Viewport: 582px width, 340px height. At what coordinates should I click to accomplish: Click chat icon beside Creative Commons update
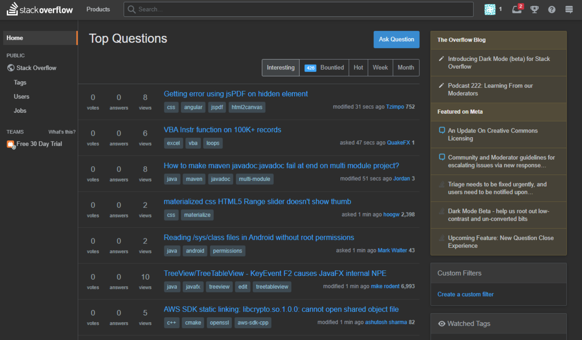click(442, 130)
